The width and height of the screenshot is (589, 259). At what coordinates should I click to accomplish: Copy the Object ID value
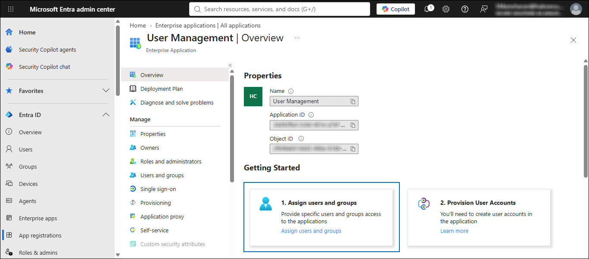(352, 149)
